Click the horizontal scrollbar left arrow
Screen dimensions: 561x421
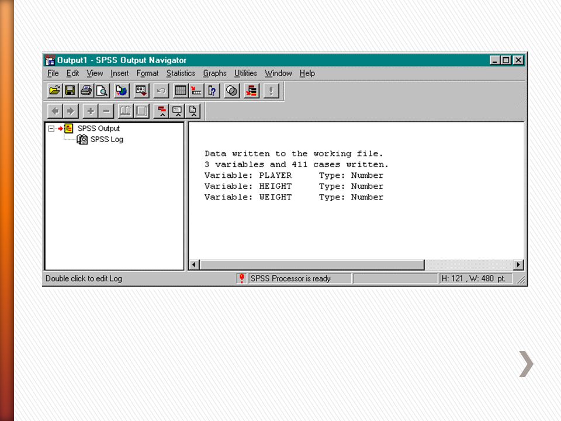[194, 265]
